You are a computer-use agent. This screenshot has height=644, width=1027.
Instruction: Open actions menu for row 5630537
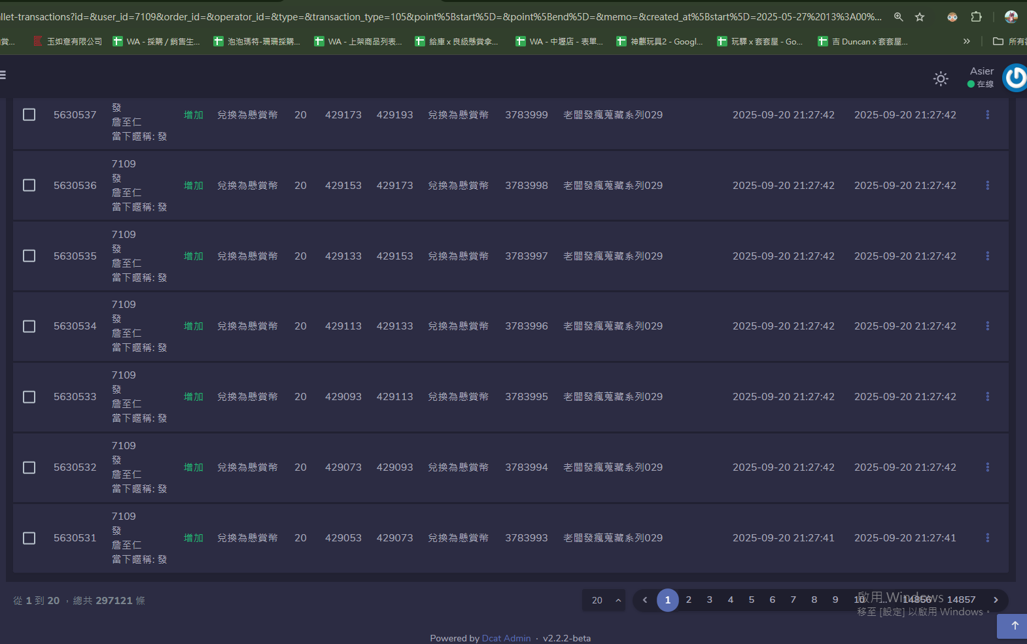click(x=987, y=115)
